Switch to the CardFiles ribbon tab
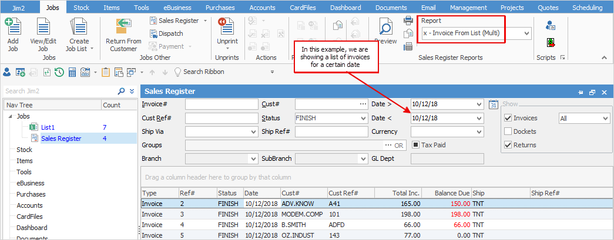614x240 pixels. click(x=304, y=8)
